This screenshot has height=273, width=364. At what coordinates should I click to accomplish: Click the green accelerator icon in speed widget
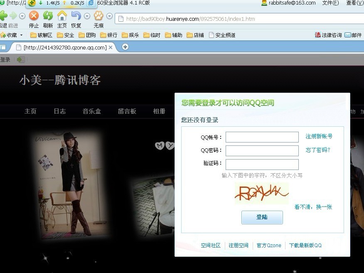32,3
